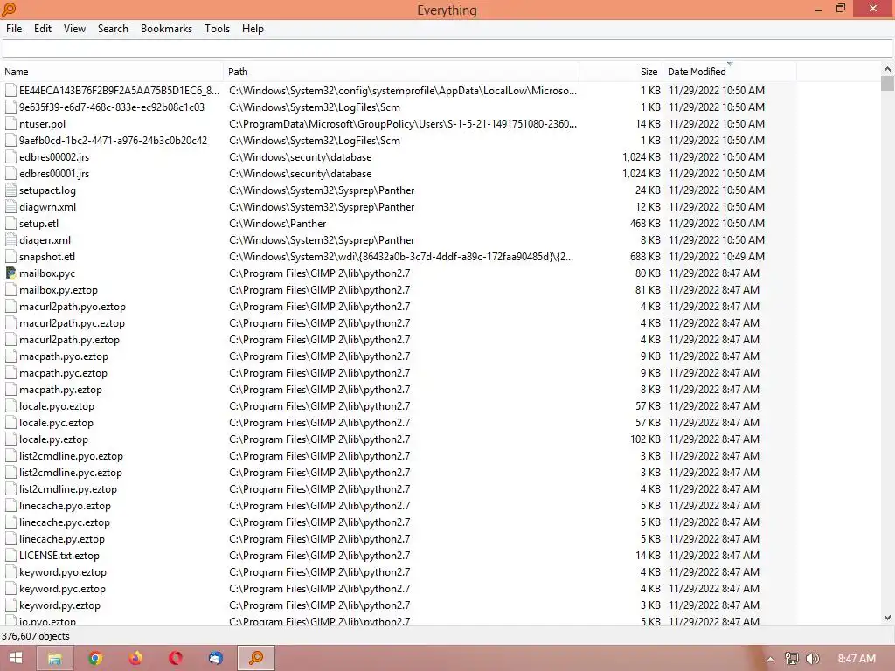Click the setupact.log file icon

coord(10,190)
